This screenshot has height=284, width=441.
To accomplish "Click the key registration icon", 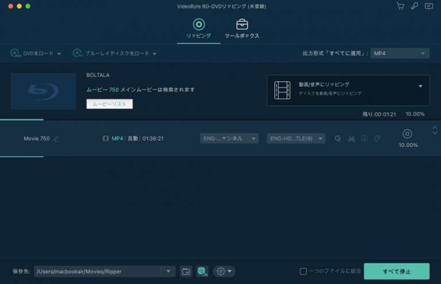I will (x=414, y=6).
